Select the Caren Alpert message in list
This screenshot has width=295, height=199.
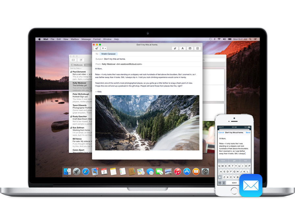(x=81, y=151)
